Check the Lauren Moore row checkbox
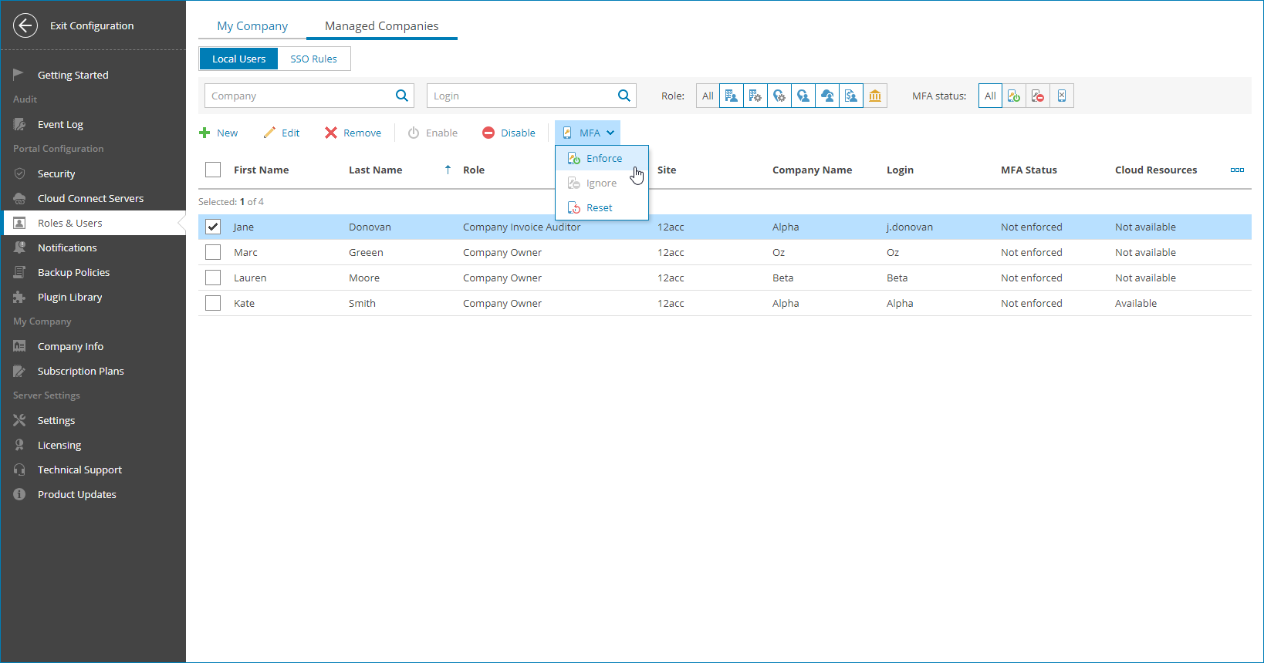 tap(213, 278)
